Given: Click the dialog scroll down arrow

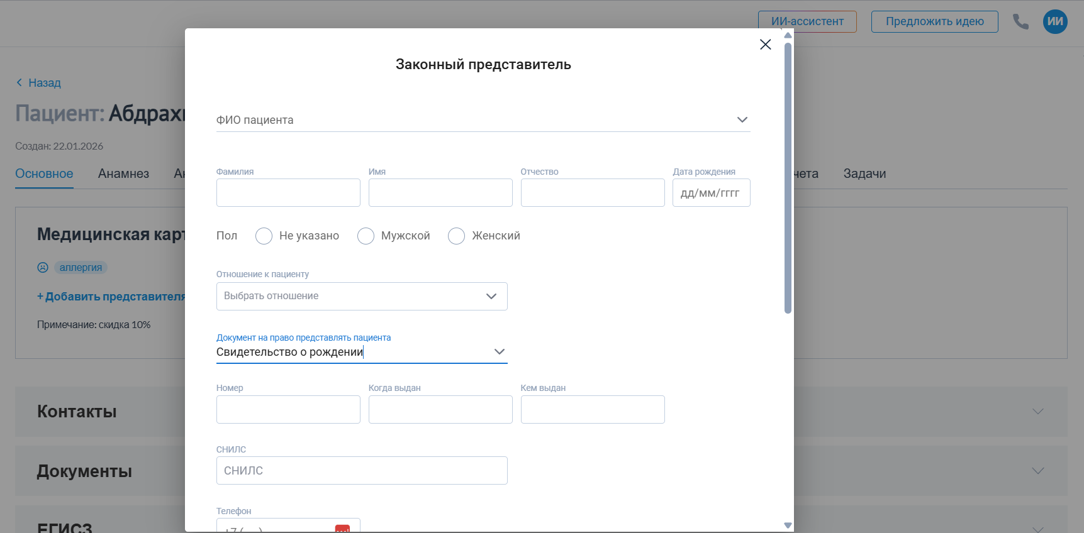Looking at the screenshot, I should pyautogui.click(x=788, y=525).
